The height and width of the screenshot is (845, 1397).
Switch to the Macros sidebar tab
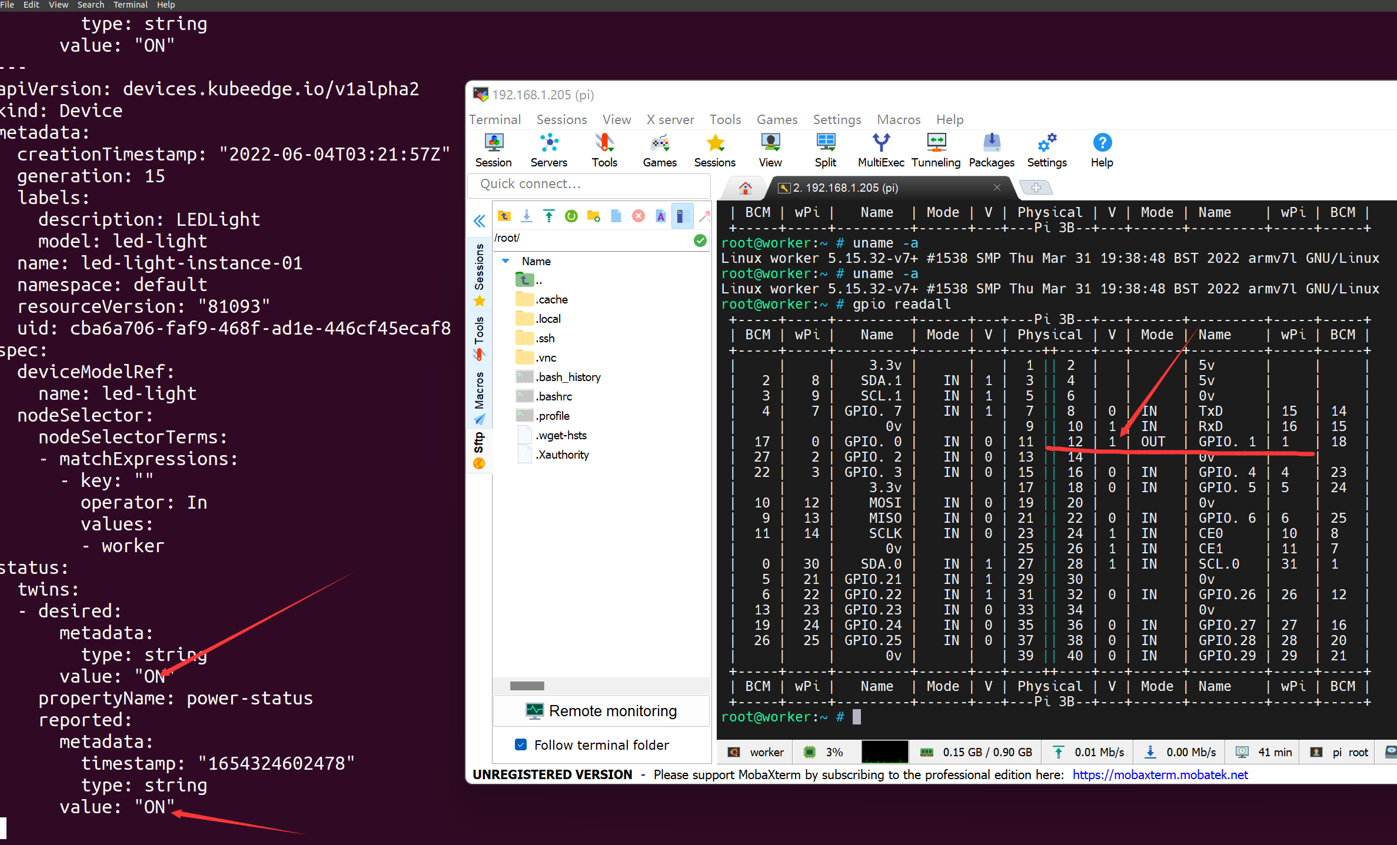click(480, 398)
